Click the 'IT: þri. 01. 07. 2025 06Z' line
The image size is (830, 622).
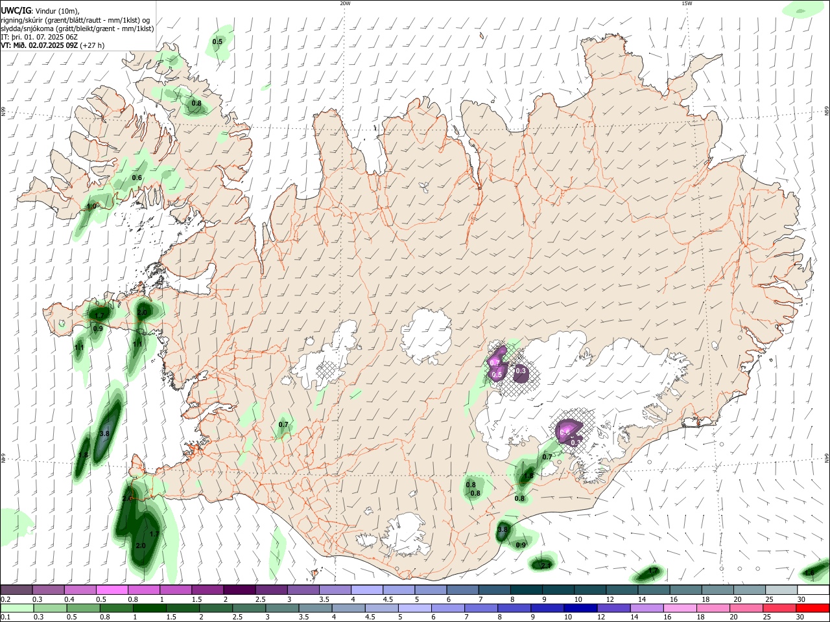(39, 37)
